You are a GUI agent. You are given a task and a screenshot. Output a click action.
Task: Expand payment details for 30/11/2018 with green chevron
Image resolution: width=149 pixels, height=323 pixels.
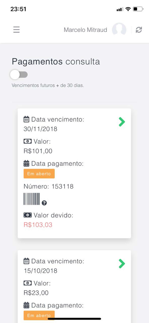pyautogui.click(x=122, y=122)
